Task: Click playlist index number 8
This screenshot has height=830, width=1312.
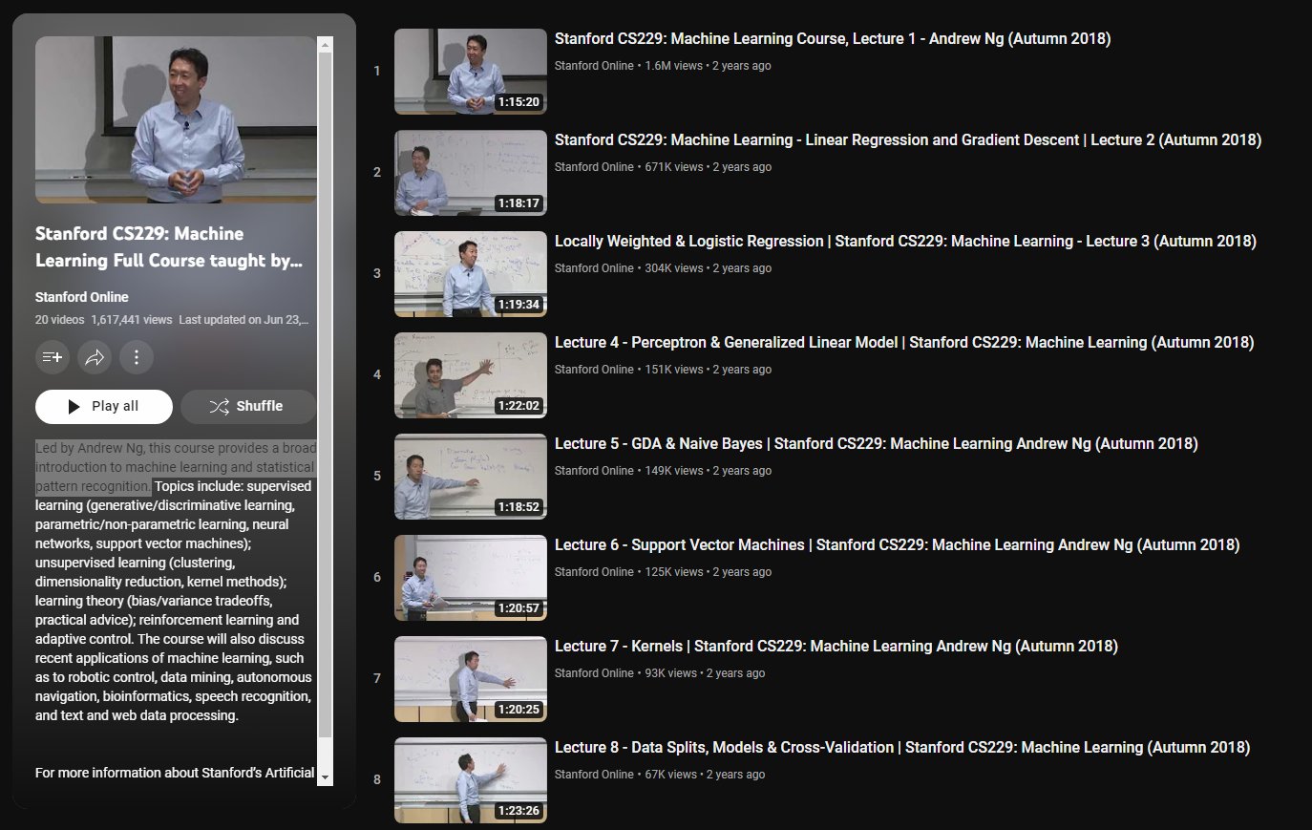Action: click(377, 780)
